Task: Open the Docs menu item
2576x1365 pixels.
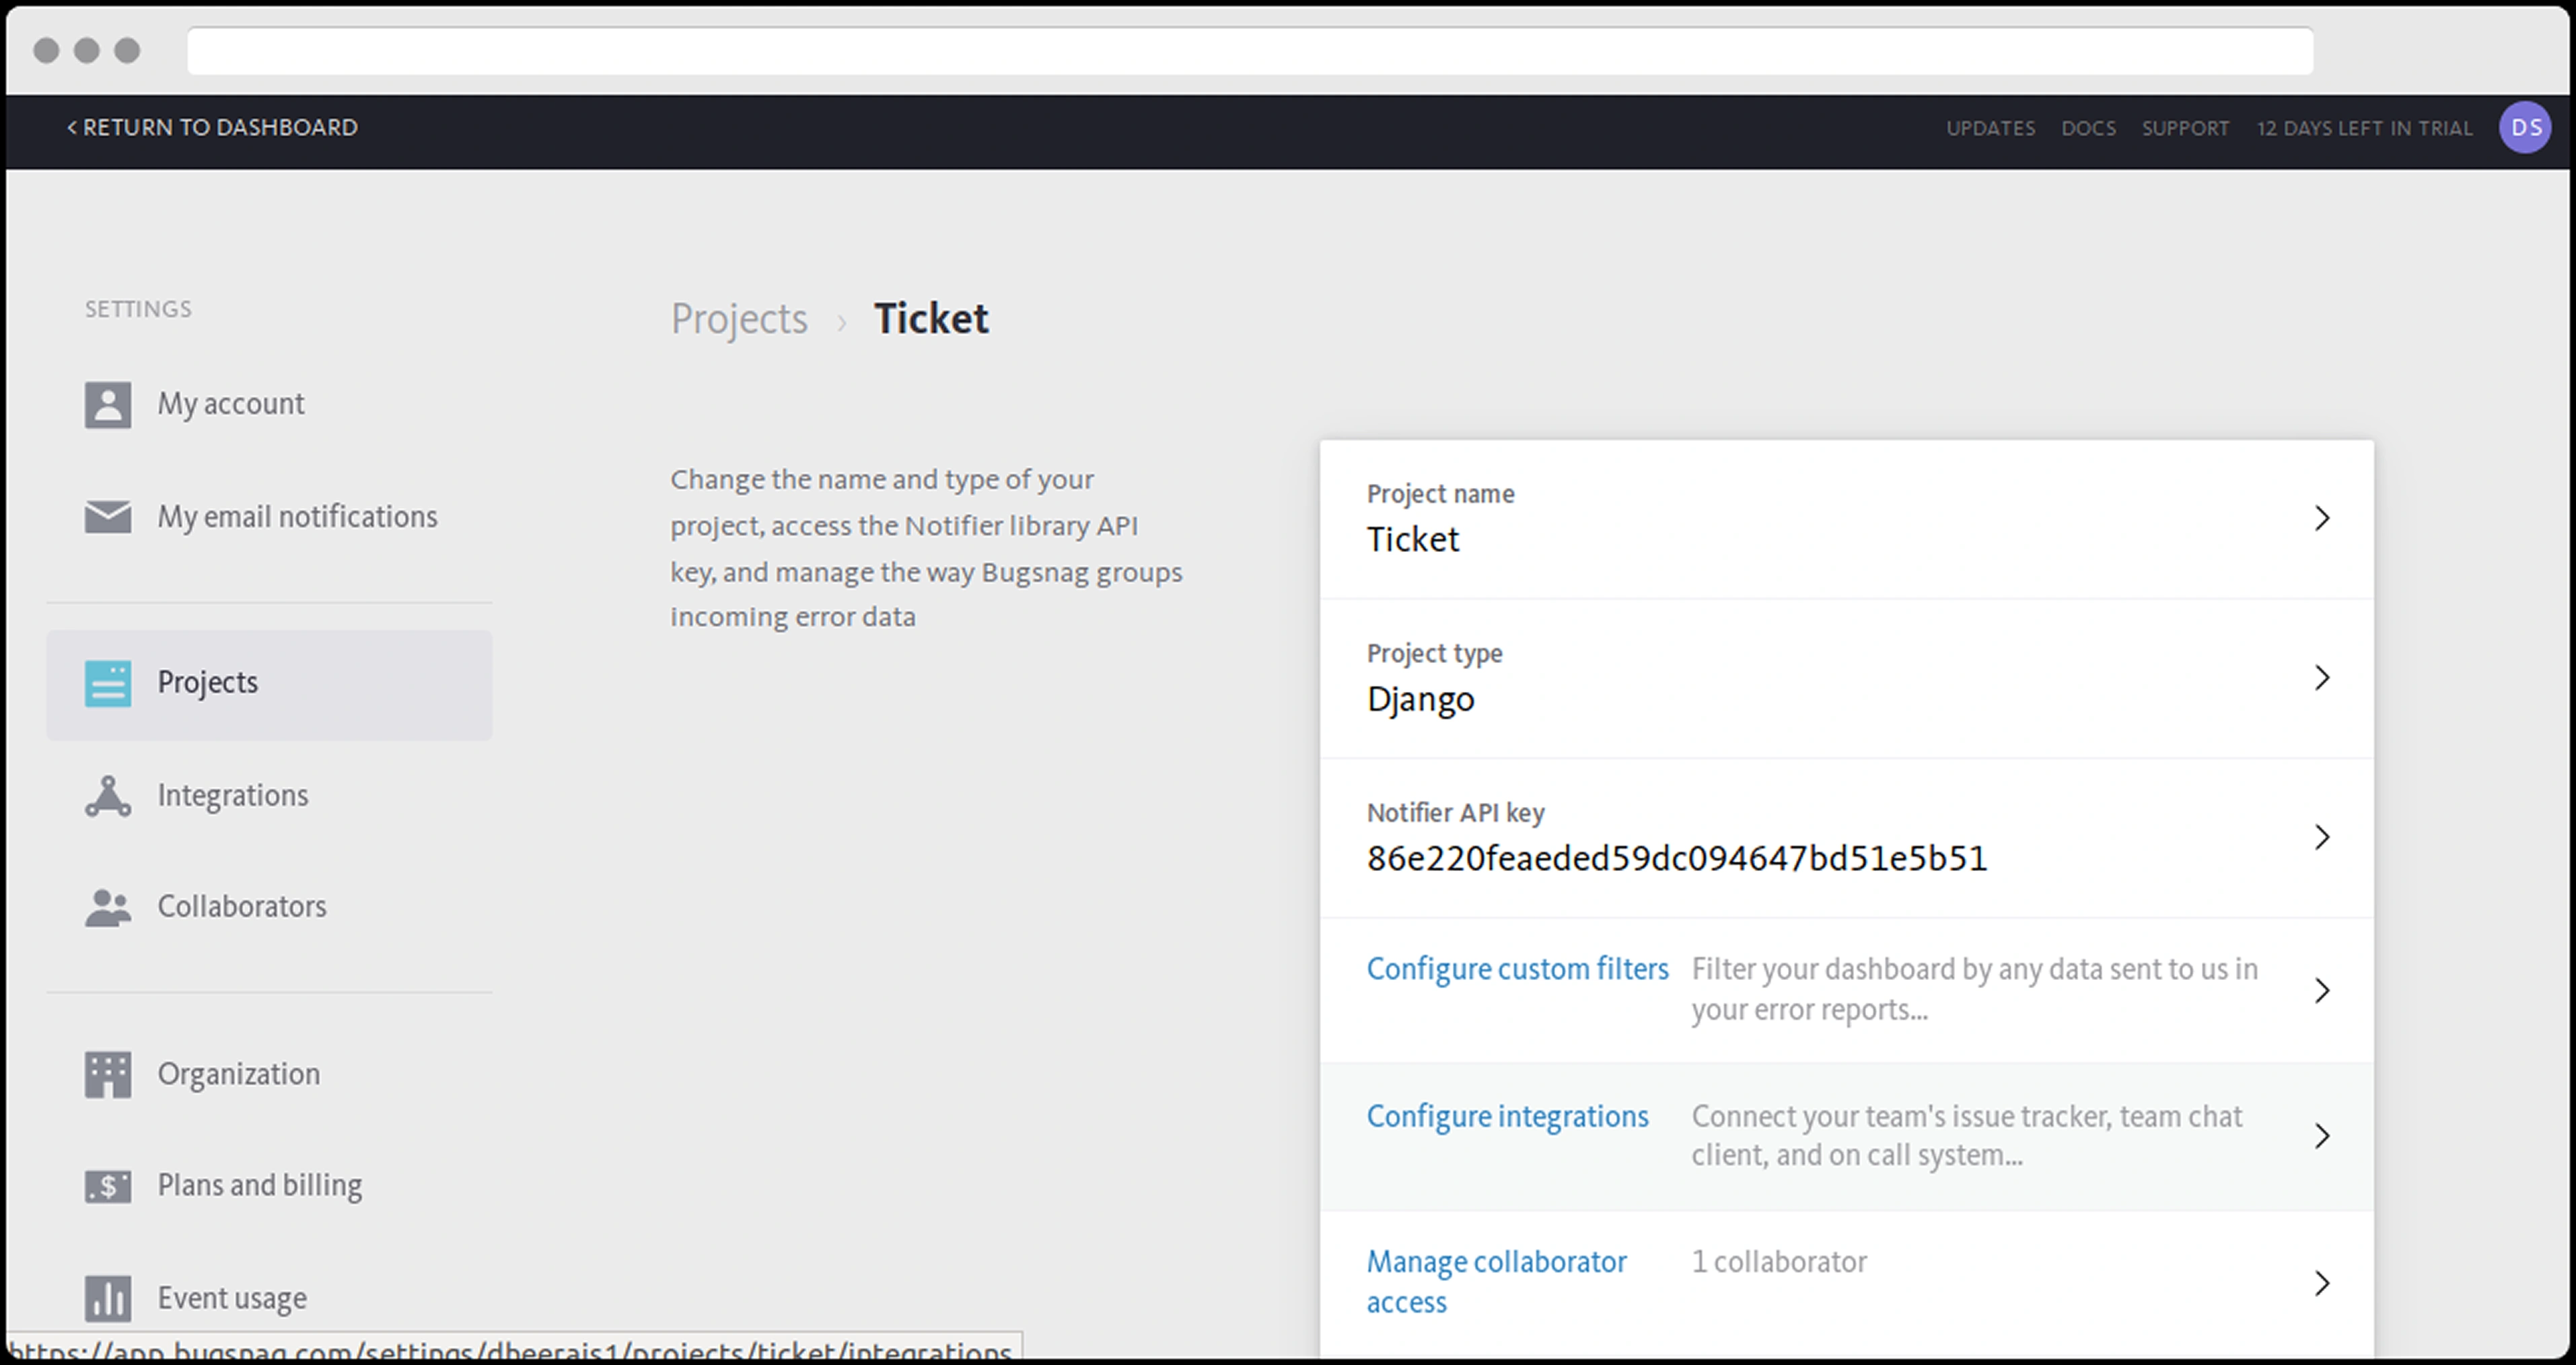Action: tap(2088, 128)
